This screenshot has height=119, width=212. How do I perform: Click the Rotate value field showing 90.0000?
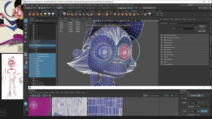pyautogui.click(x=193, y=103)
